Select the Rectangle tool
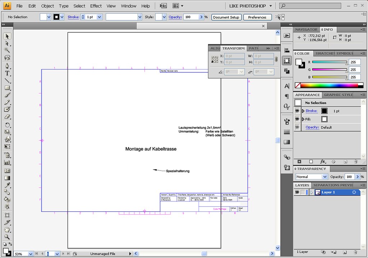Screen dimensions: 368x258 (7, 88)
